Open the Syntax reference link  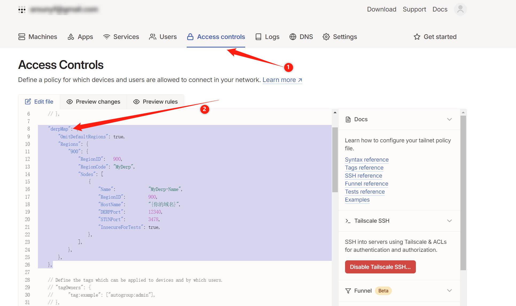click(367, 160)
